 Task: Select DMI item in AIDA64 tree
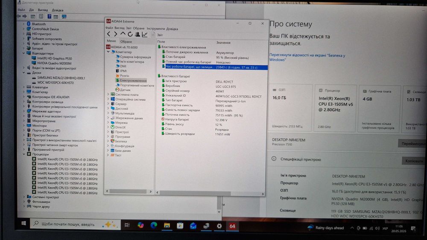123,66
